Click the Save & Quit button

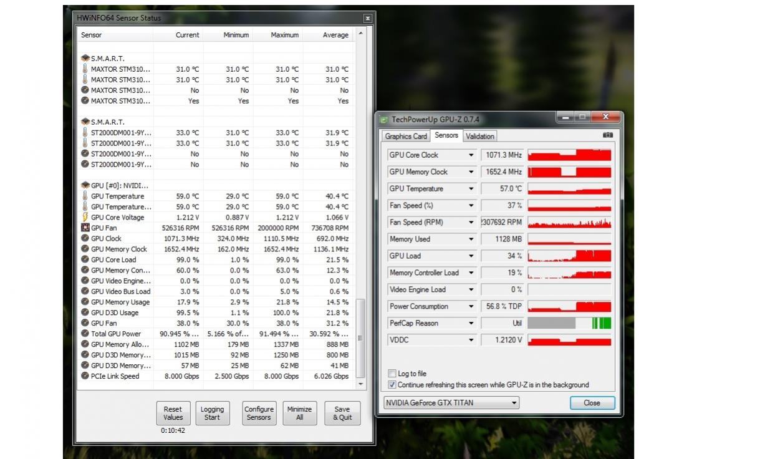point(342,413)
